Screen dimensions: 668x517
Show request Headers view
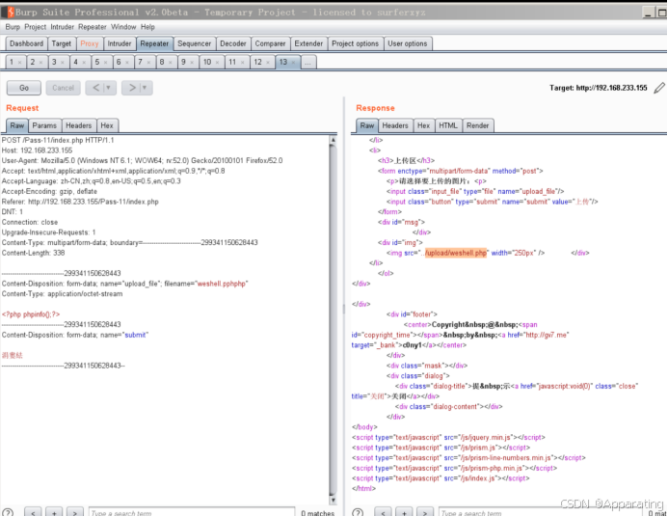pyautogui.click(x=78, y=125)
